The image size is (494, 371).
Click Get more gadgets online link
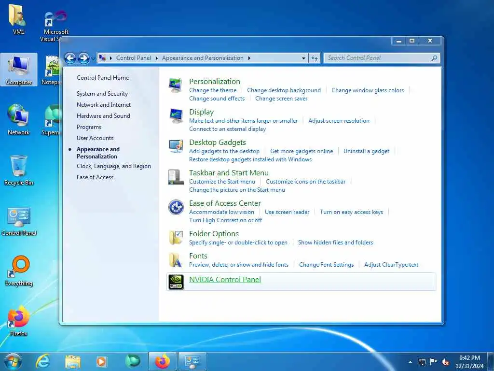pos(302,151)
